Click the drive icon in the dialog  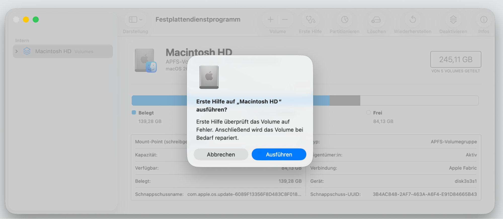pyautogui.click(x=209, y=77)
